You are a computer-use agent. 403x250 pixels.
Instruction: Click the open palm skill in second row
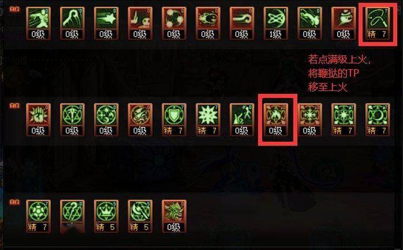click(x=38, y=120)
